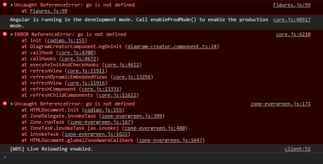The width and height of the screenshot is (323, 164).
Task: Click the error icon beside ERROR ReferenceError
Action: coord(5,34)
